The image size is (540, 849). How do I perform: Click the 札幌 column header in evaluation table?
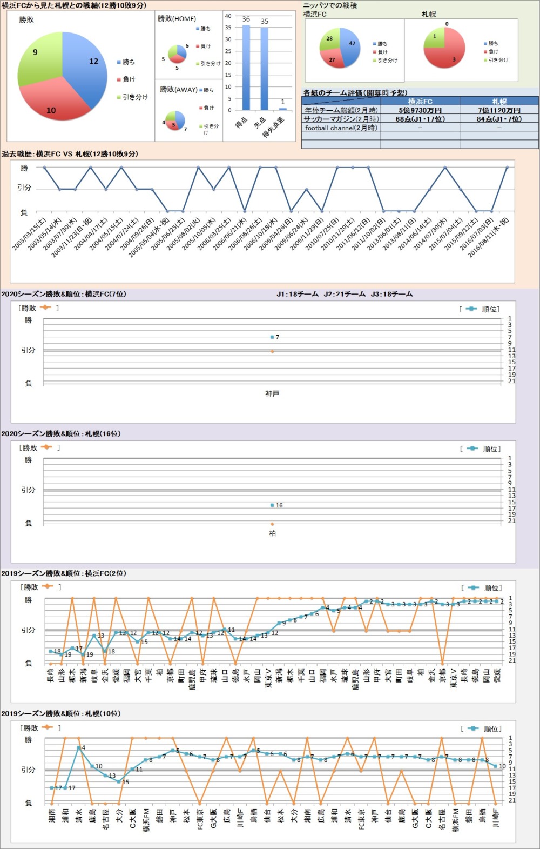499,101
